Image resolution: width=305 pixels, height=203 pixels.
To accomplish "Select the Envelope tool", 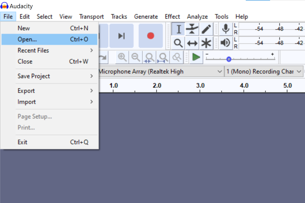I will tap(192, 29).
